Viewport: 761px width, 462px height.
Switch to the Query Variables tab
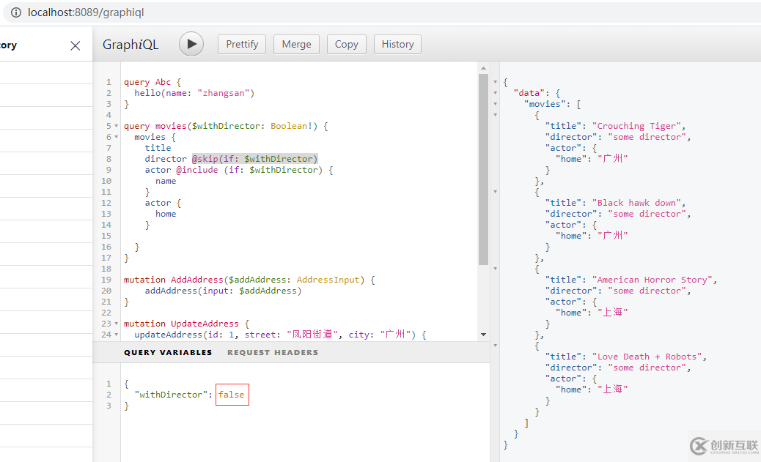pyautogui.click(x=168, y=352)
